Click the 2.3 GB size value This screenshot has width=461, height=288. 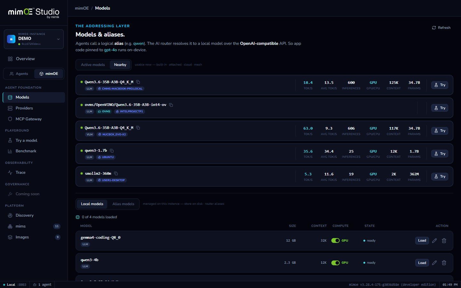point(290,263)
